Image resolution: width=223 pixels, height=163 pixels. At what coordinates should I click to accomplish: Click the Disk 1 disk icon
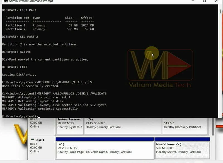[x=32, y=140]
